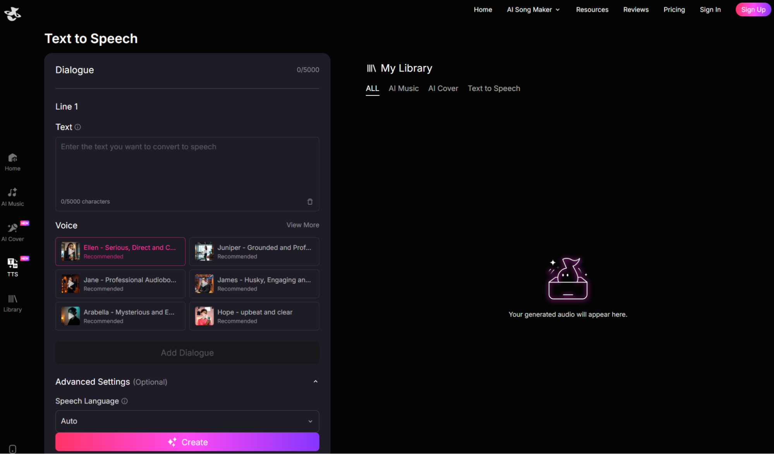This screenshot has width=774, height=454.
Task: Open the Pricing menu item
Action: (674, 10)
